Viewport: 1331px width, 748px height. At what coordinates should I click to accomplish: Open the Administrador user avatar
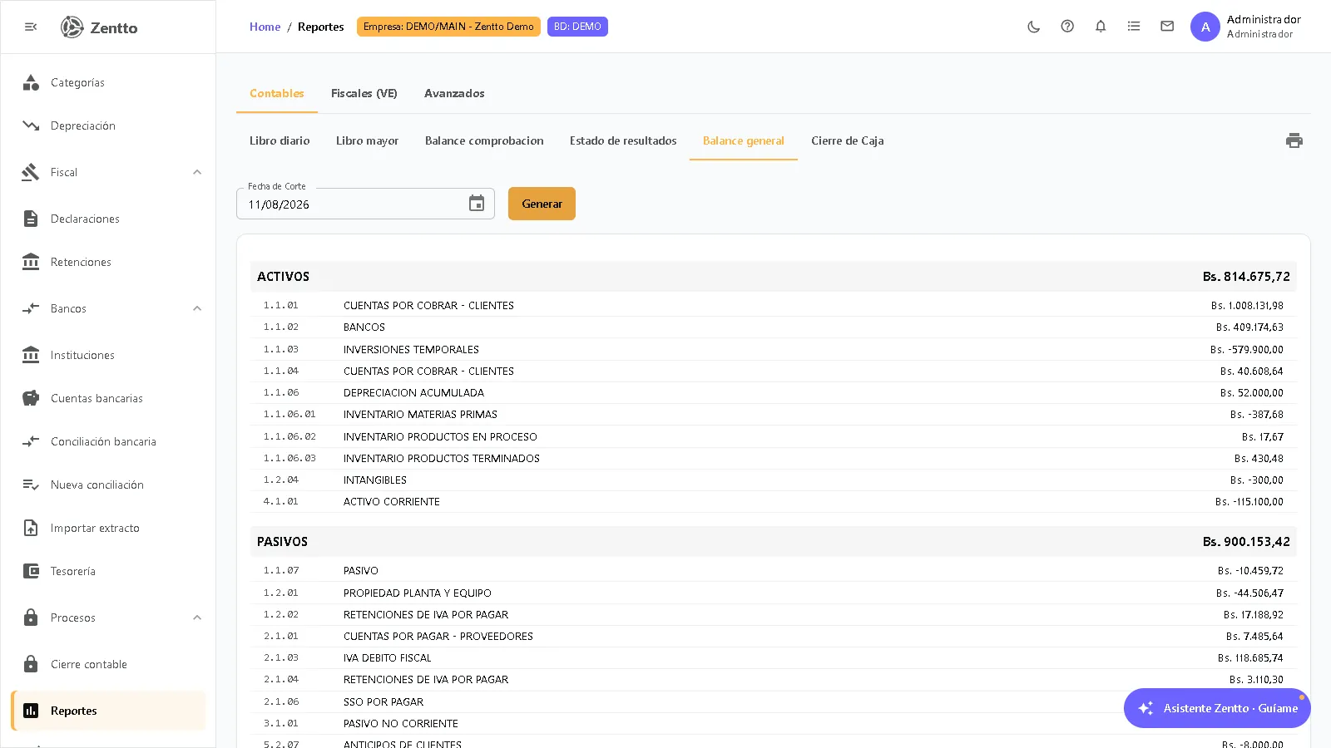point(1205,27)
